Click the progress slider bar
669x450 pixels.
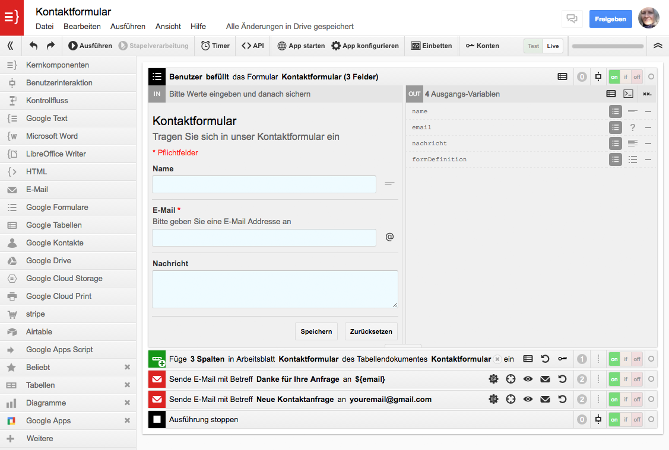coord(608,46)
